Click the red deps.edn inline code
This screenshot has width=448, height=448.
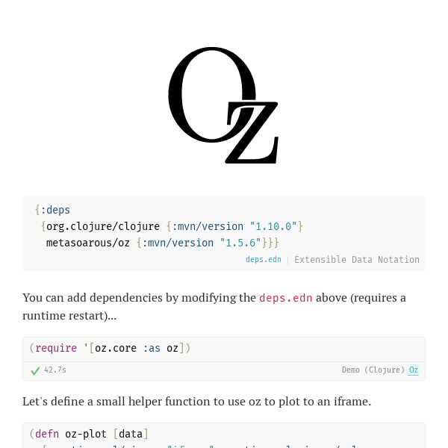point(285,298)
